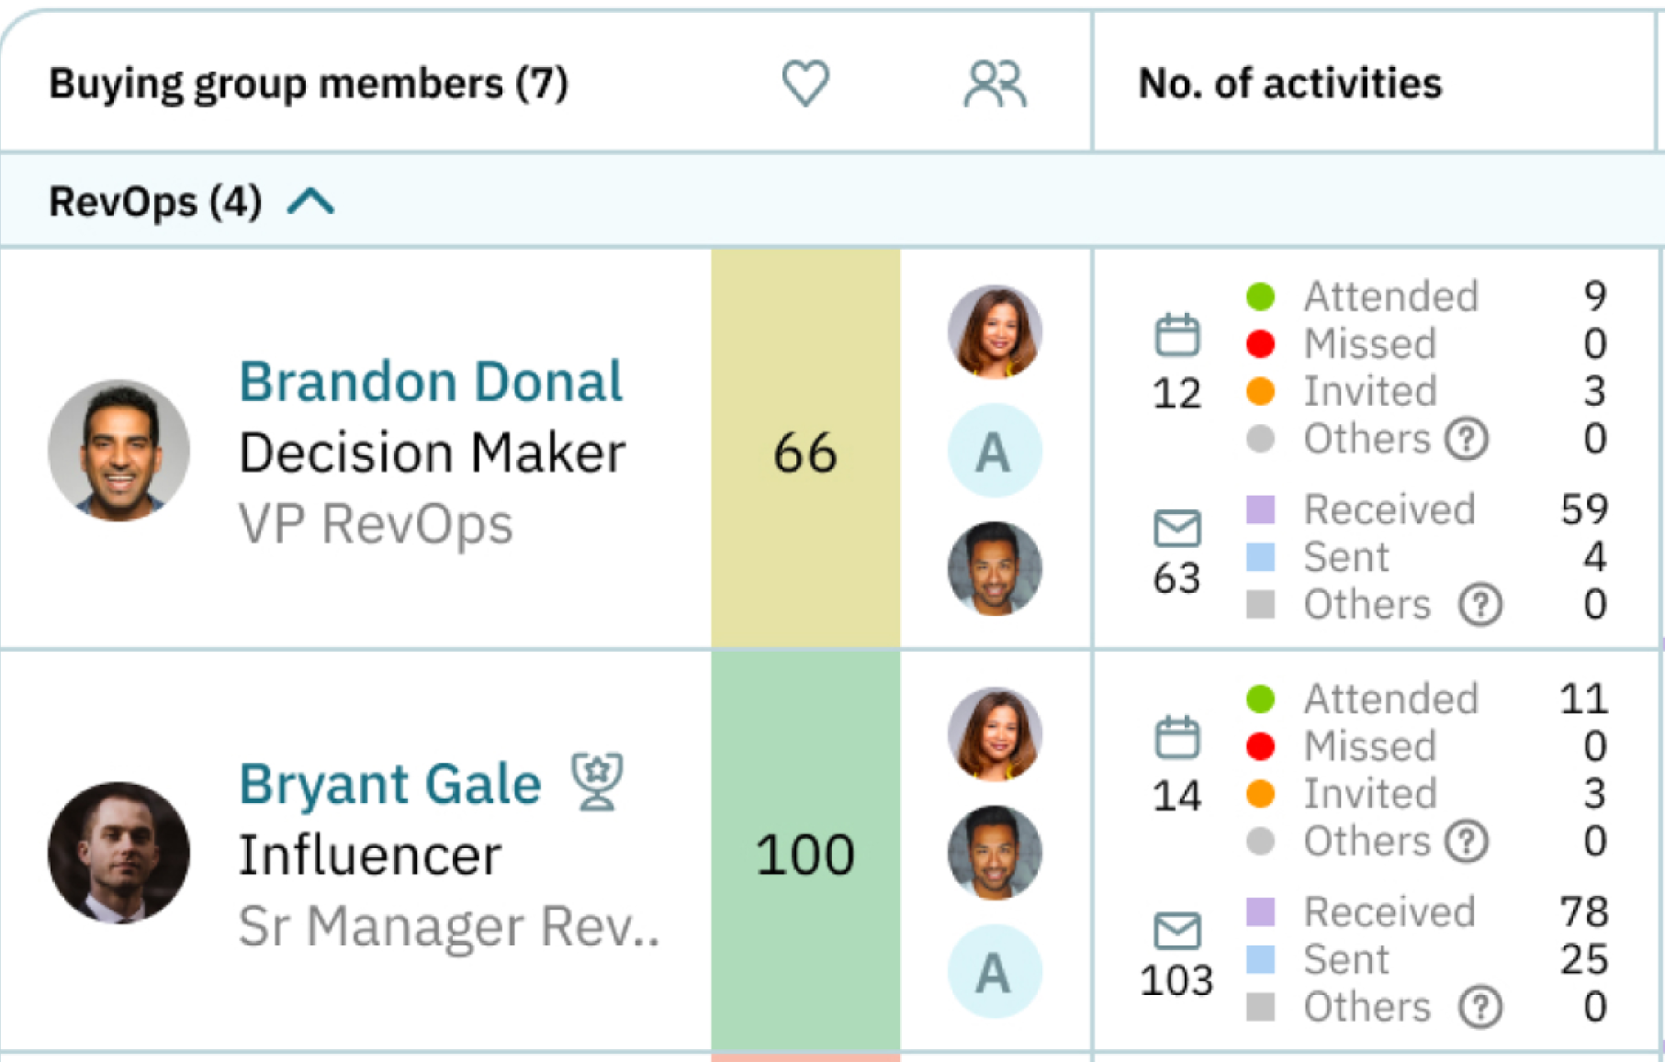The height and width of the screenshot is (1062, 1665).
Task: Click the heart engagement score column icon
Action: (x=805, y=83)
